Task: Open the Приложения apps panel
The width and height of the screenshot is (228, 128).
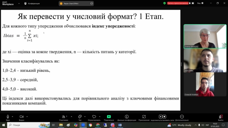Action: tap(144, 118)
